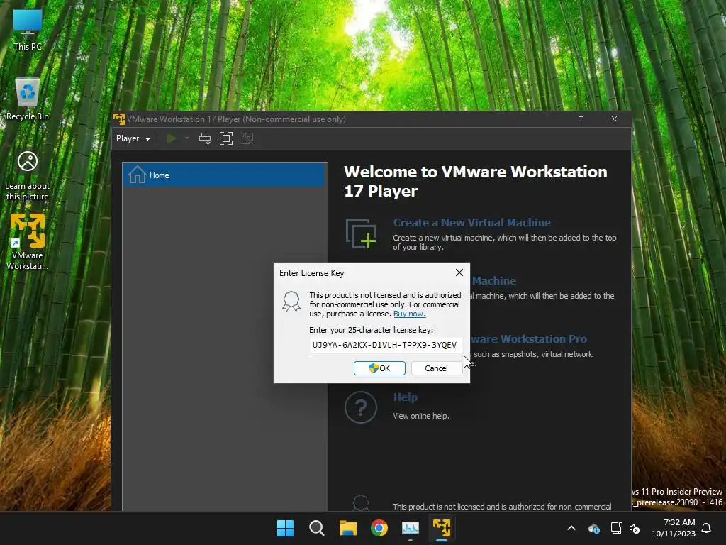The width and height of the screenshot is (726, 545).
Task: Open the Player dropdown menu
Action: click(133, 138)
